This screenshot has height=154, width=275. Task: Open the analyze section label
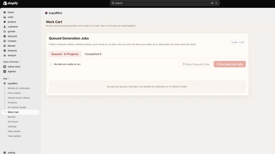pyautogui.click(x=12, y=55)
